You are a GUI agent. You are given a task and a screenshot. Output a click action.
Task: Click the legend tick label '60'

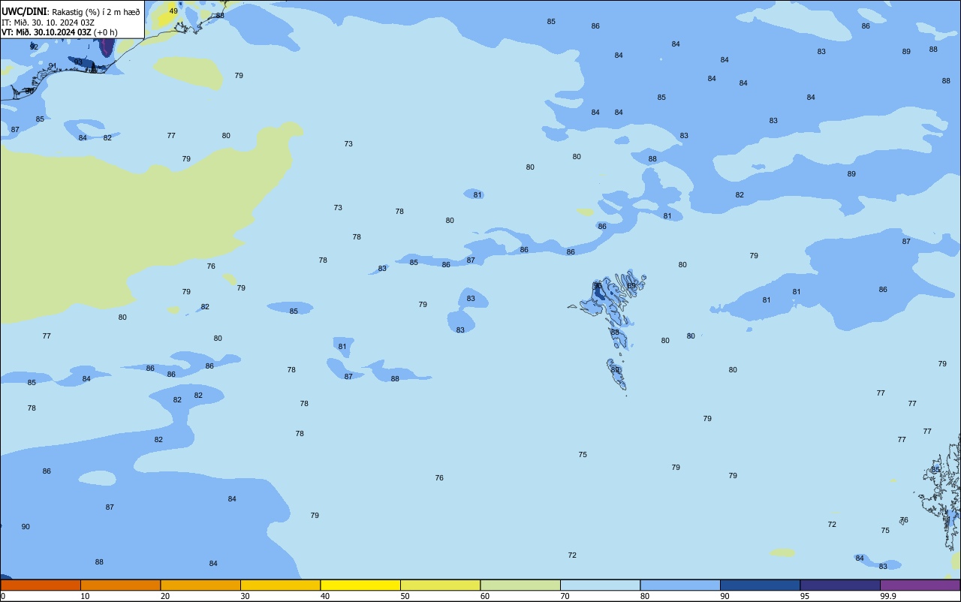click(x=484, y=596)
